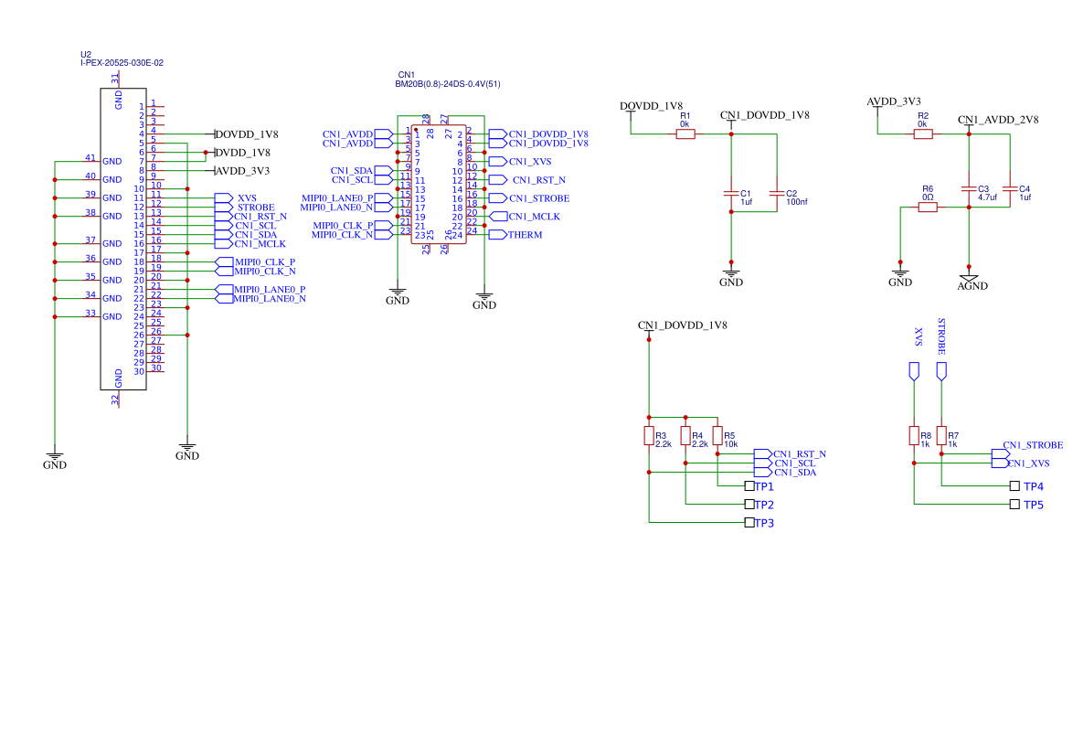1073x756 pixels.
Task: Select capacitor C4 symbol
Action: pos(1009,188)
